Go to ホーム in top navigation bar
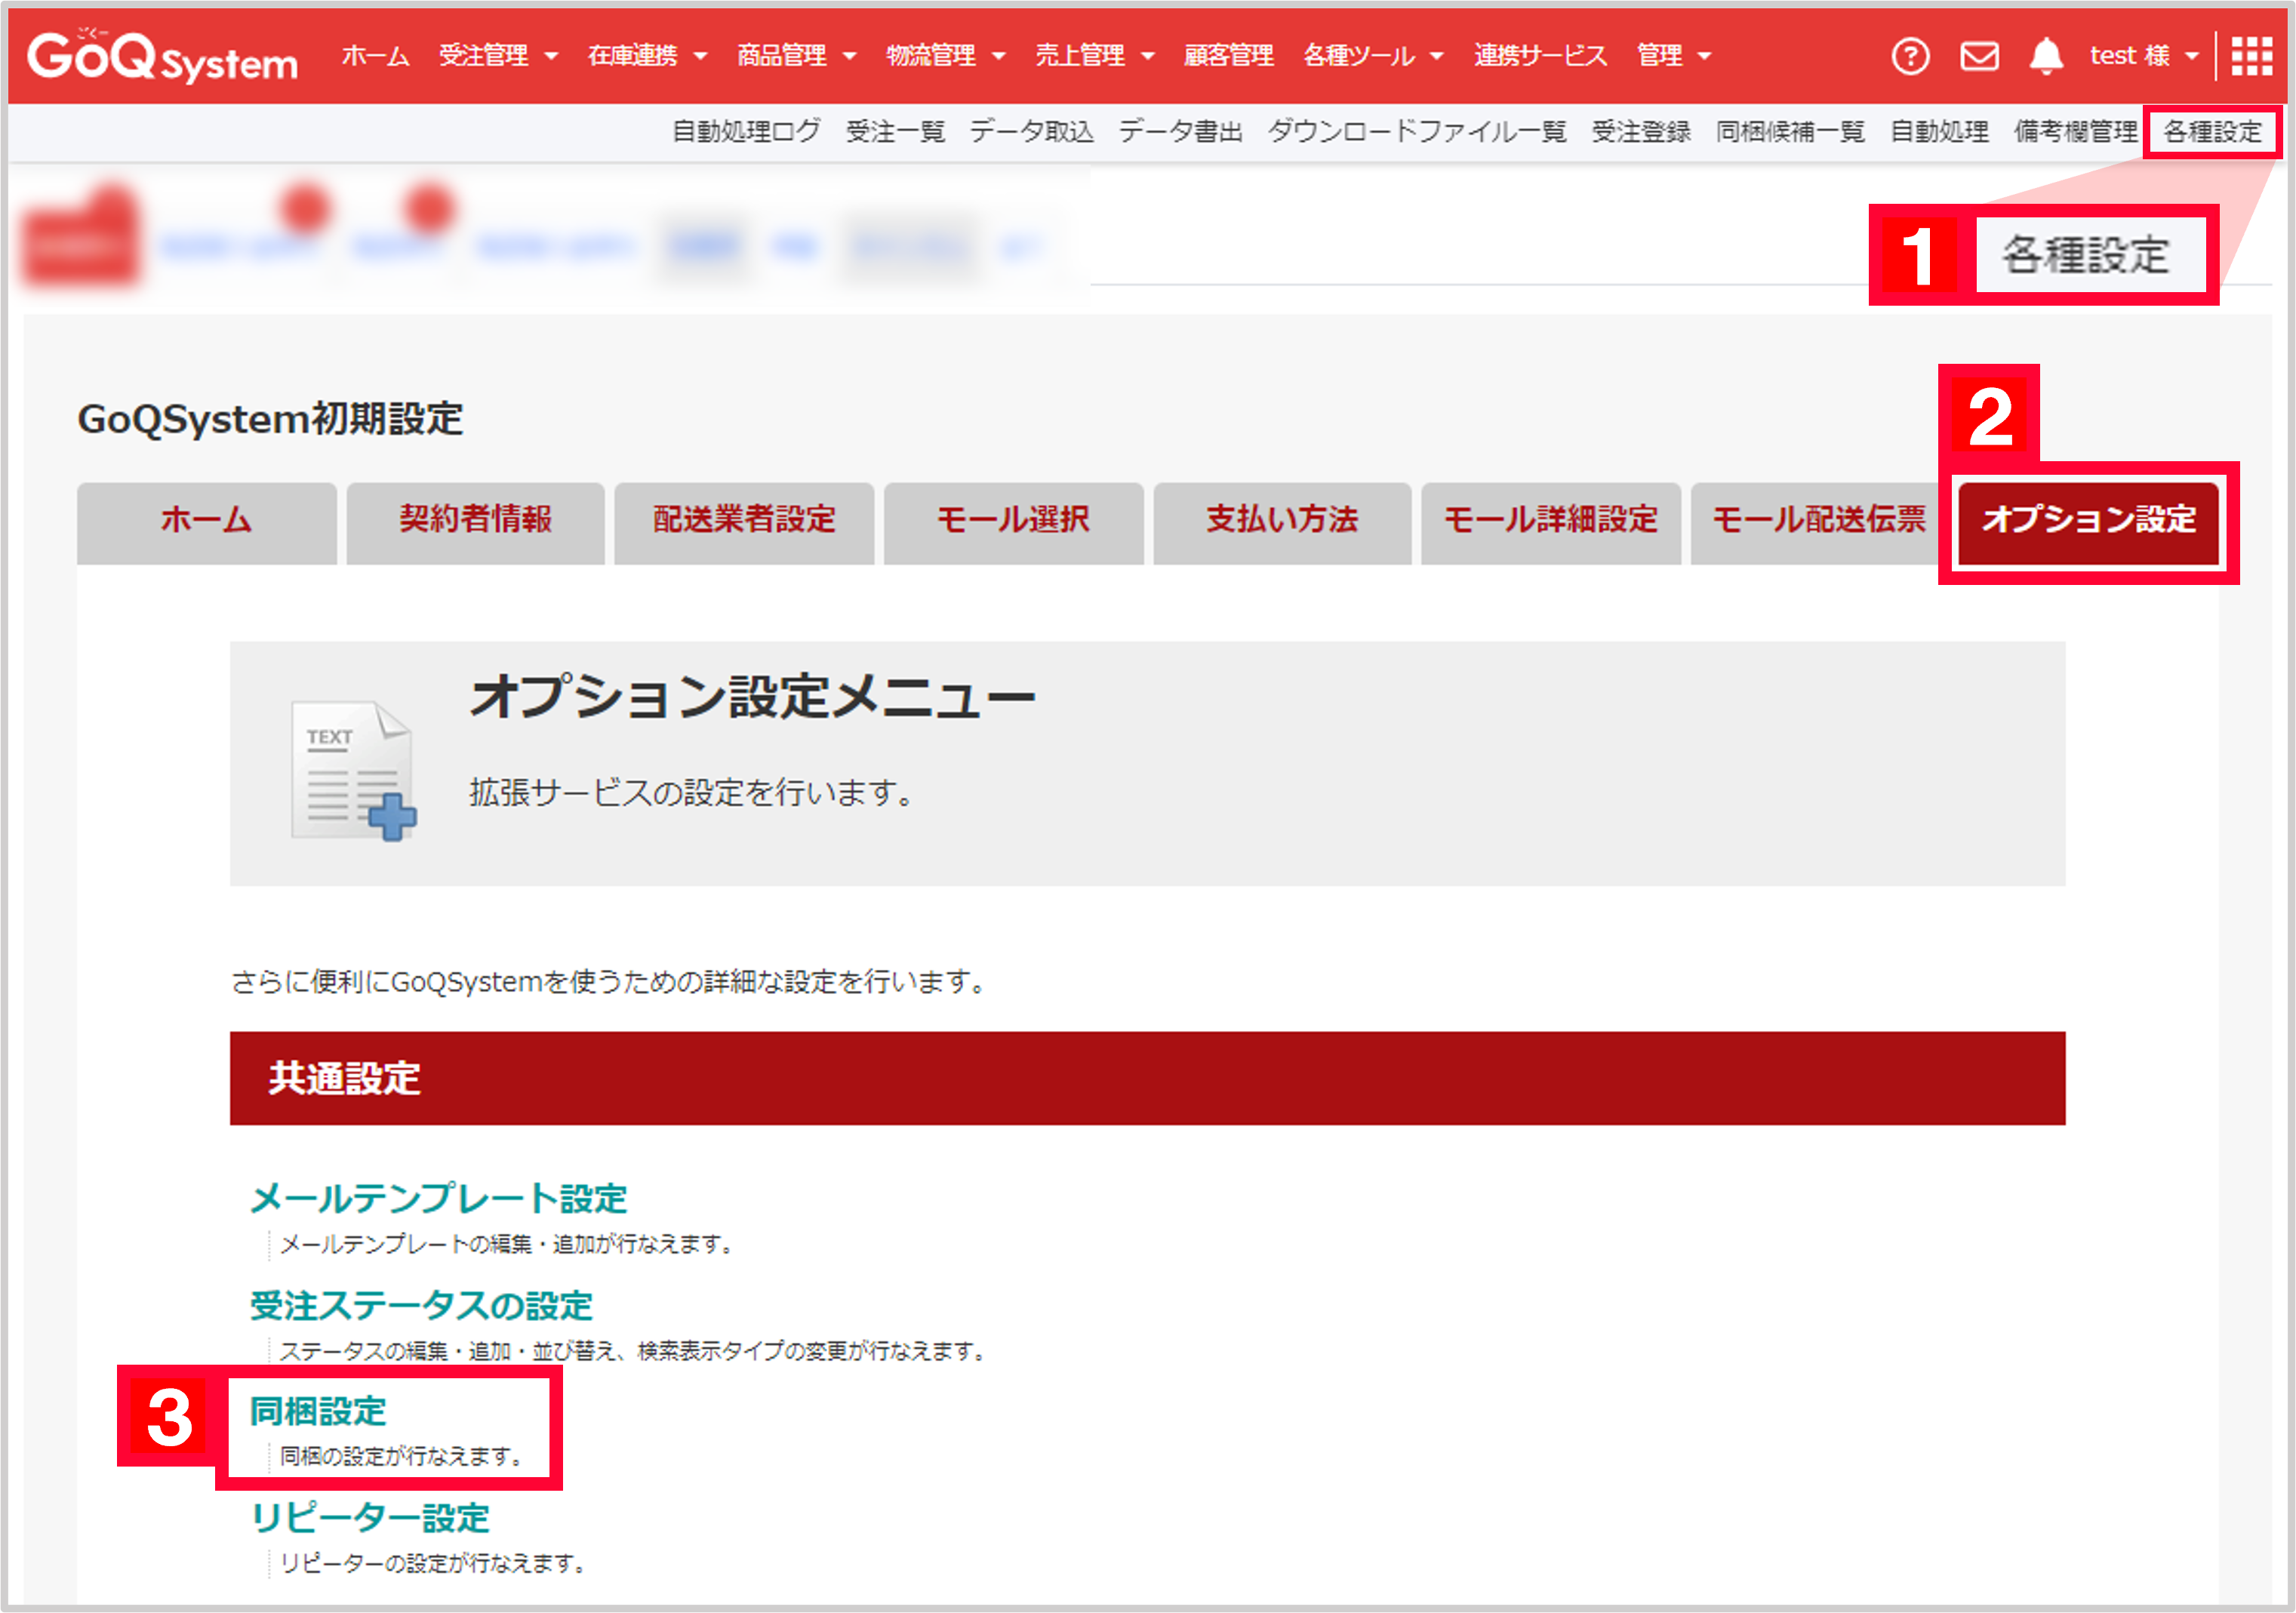The height and width of the screenshot is (1613, 2296). [x=375, y=56]
